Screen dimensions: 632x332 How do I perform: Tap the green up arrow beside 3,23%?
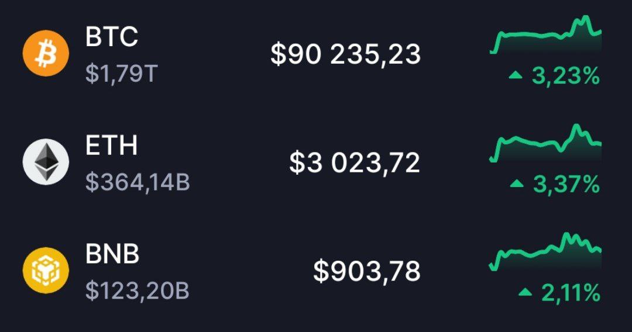coord(515,75)
